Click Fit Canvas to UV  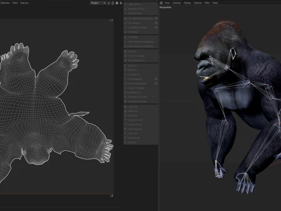pyautogui.click(x=140, y=60)
